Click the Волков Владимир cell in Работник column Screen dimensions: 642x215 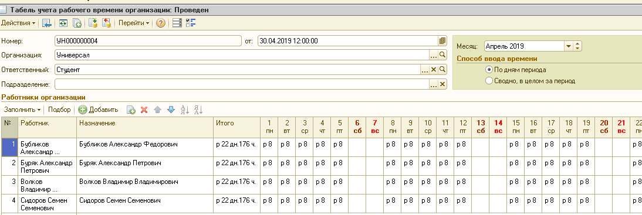pyautogui.click(x=47, y=185)
